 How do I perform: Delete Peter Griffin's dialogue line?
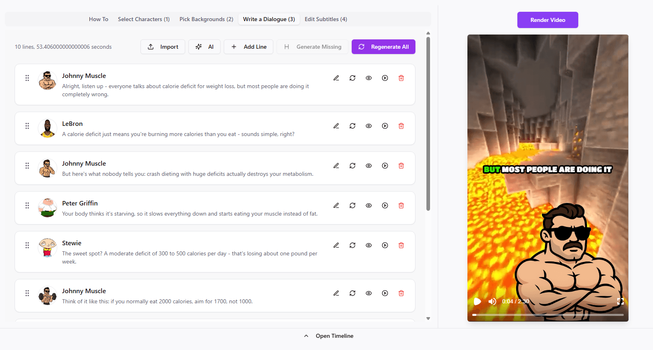coord(401,205)
